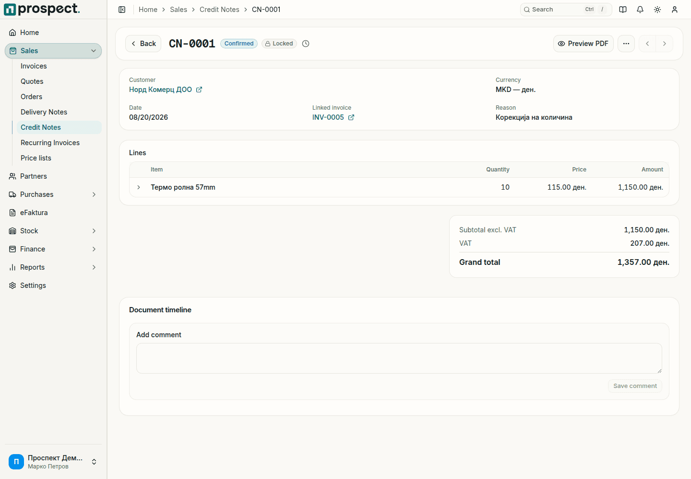
Task: Click the Sales bag icon
Action: point(13,51)
